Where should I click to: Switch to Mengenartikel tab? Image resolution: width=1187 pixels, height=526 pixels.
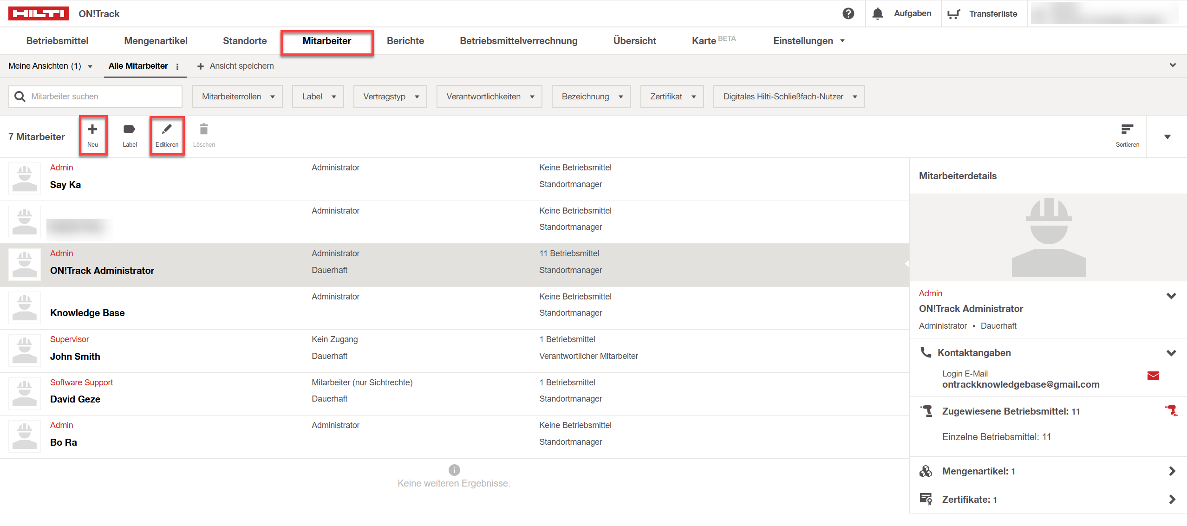coord(156,41)
